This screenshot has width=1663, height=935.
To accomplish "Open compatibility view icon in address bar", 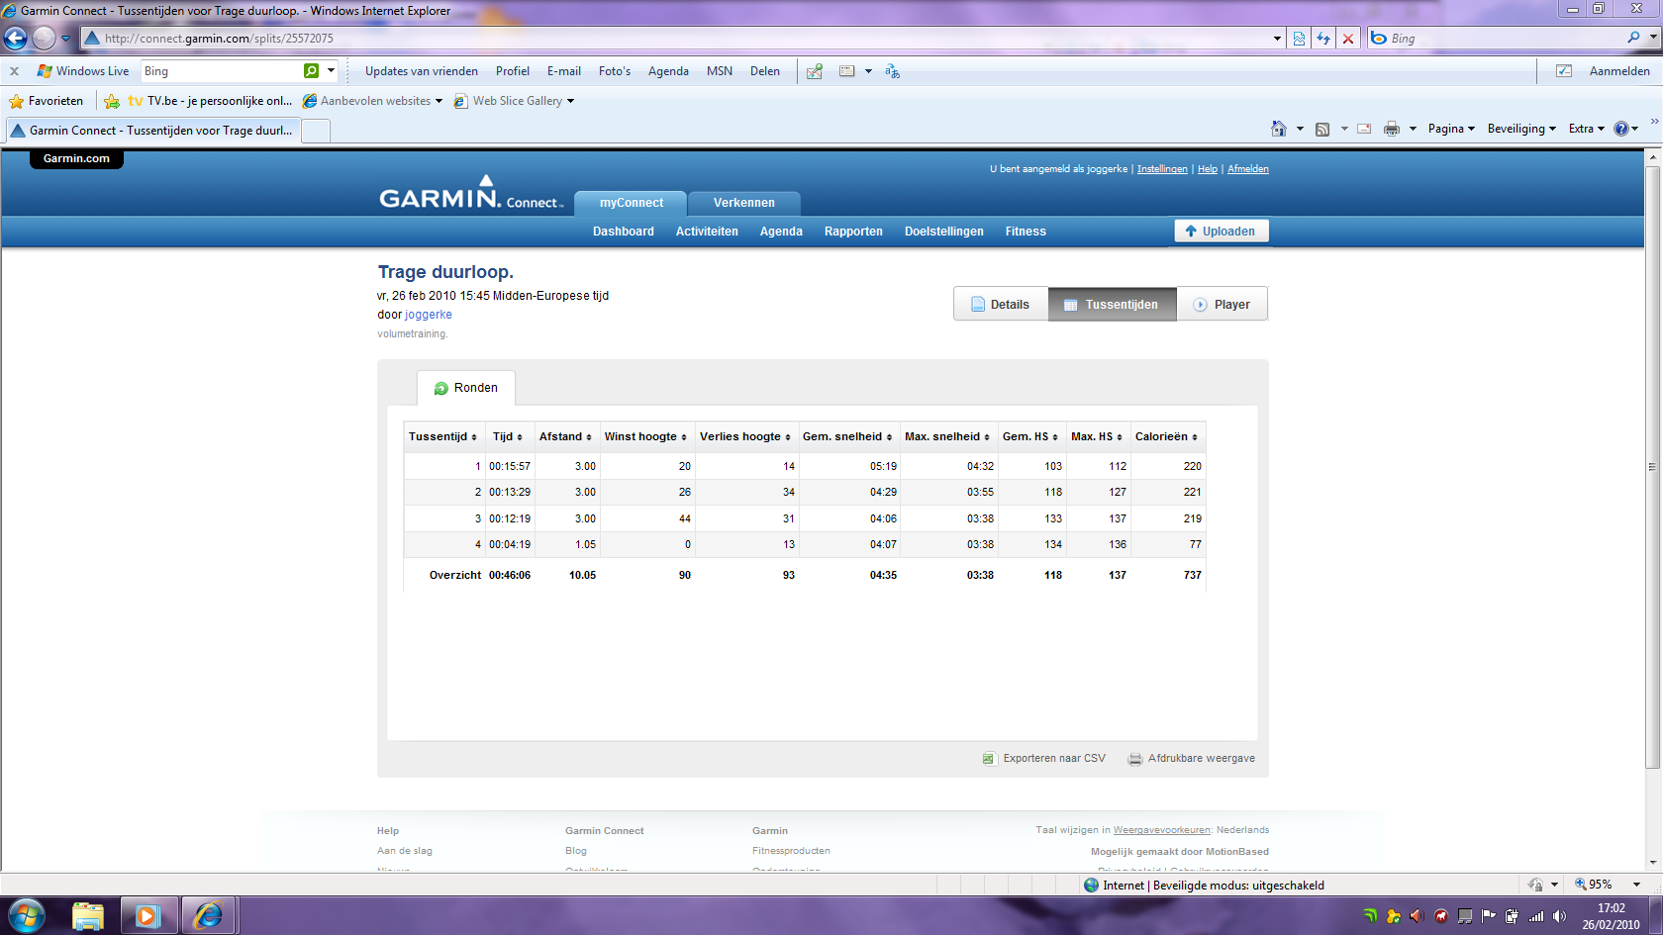I will [x=1299, y=39].
